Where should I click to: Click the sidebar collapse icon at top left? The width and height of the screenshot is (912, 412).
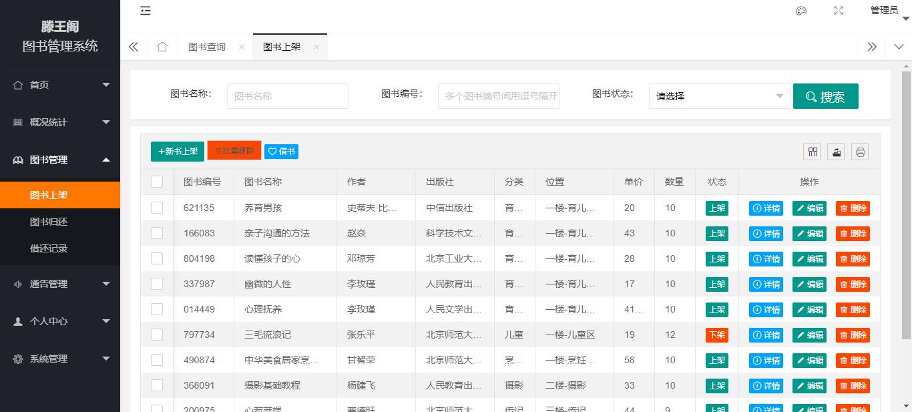point(146,11)
